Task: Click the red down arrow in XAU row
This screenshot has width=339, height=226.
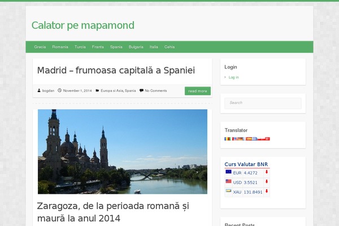Action: pos(267,191)
